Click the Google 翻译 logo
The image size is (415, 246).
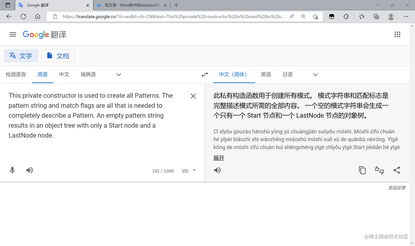pos(44,35)
